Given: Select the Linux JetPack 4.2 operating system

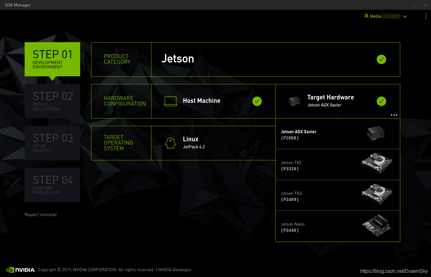Looking at the screenshot, I should [213, 143].
